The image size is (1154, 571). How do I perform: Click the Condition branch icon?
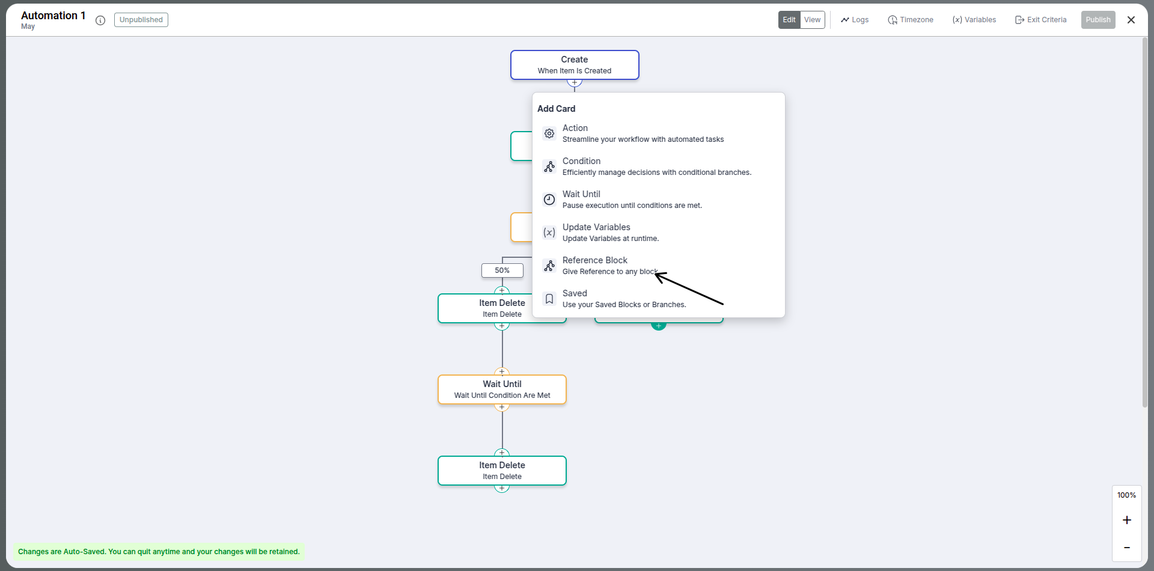point(549,166)
